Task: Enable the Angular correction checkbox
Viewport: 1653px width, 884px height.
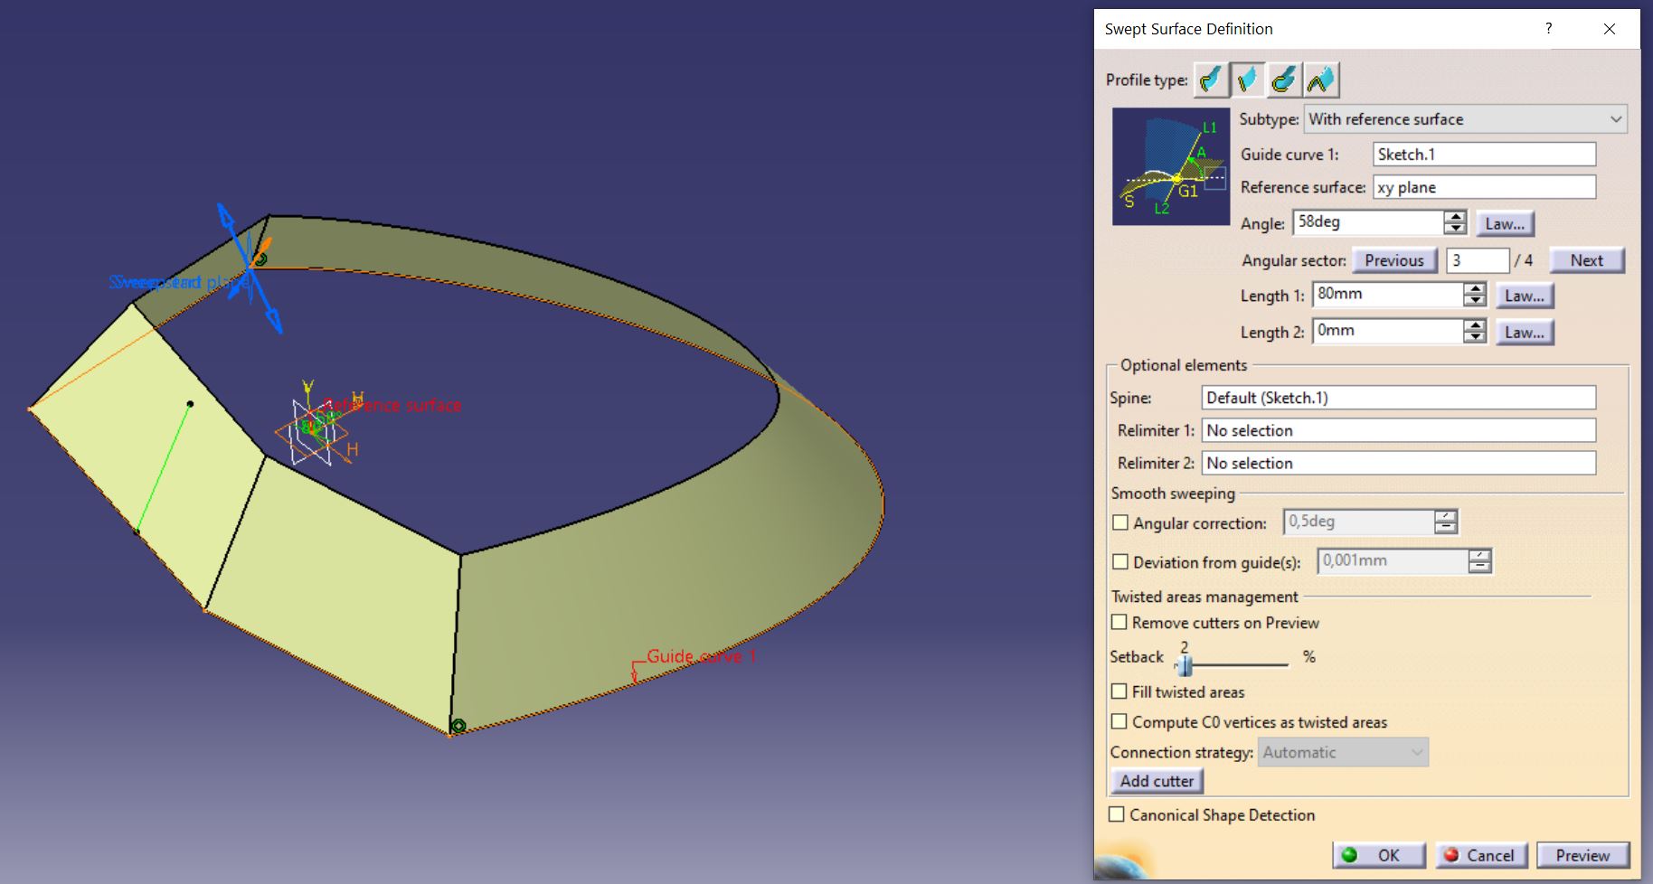Action: pos(1120,522)
